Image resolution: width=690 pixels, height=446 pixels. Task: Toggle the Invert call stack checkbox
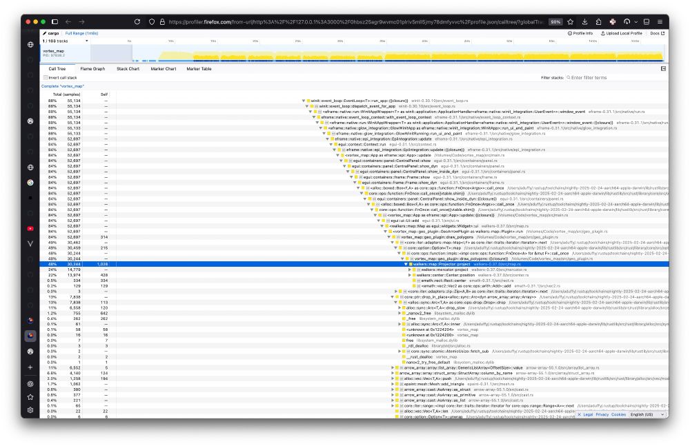[46, 78]
